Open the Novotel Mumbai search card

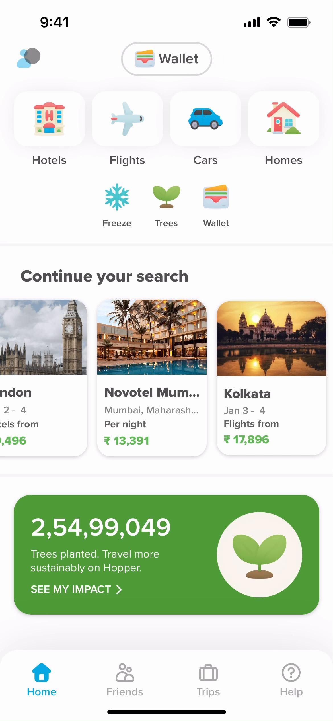pos(152,378)
